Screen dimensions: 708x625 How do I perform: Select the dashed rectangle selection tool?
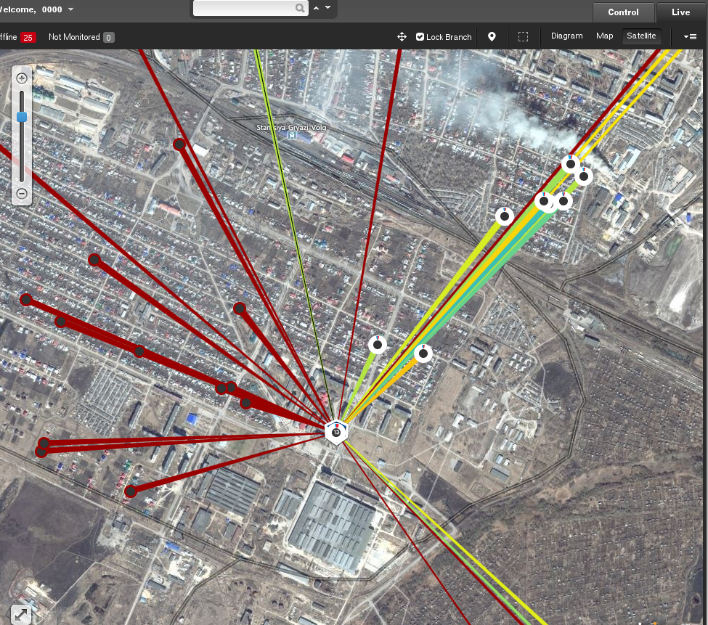(x=523, y=37)
